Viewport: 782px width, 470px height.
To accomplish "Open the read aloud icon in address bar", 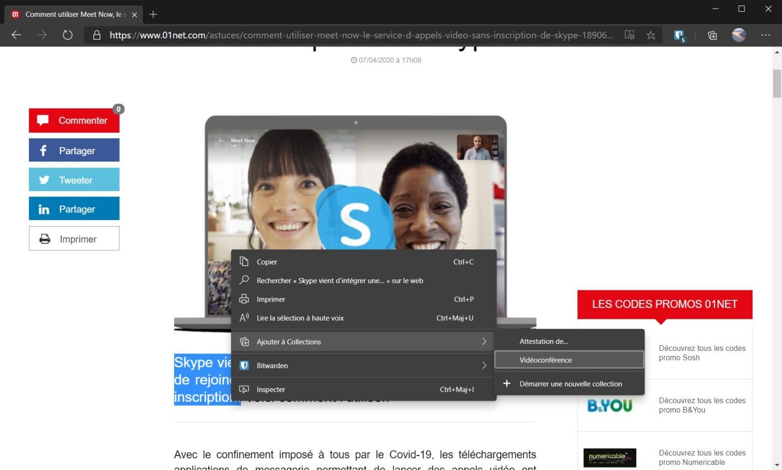I will tap(630, 35).
